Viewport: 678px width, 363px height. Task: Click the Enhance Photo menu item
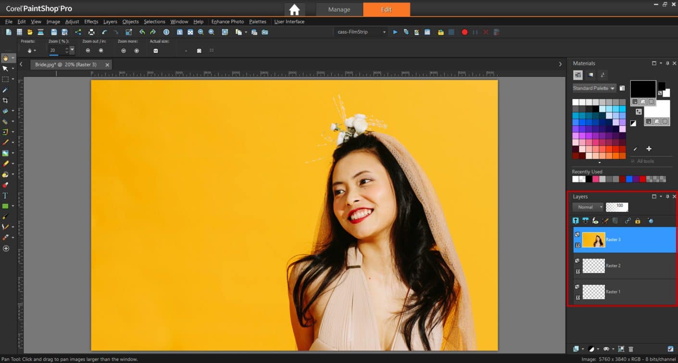pos(227,22)
